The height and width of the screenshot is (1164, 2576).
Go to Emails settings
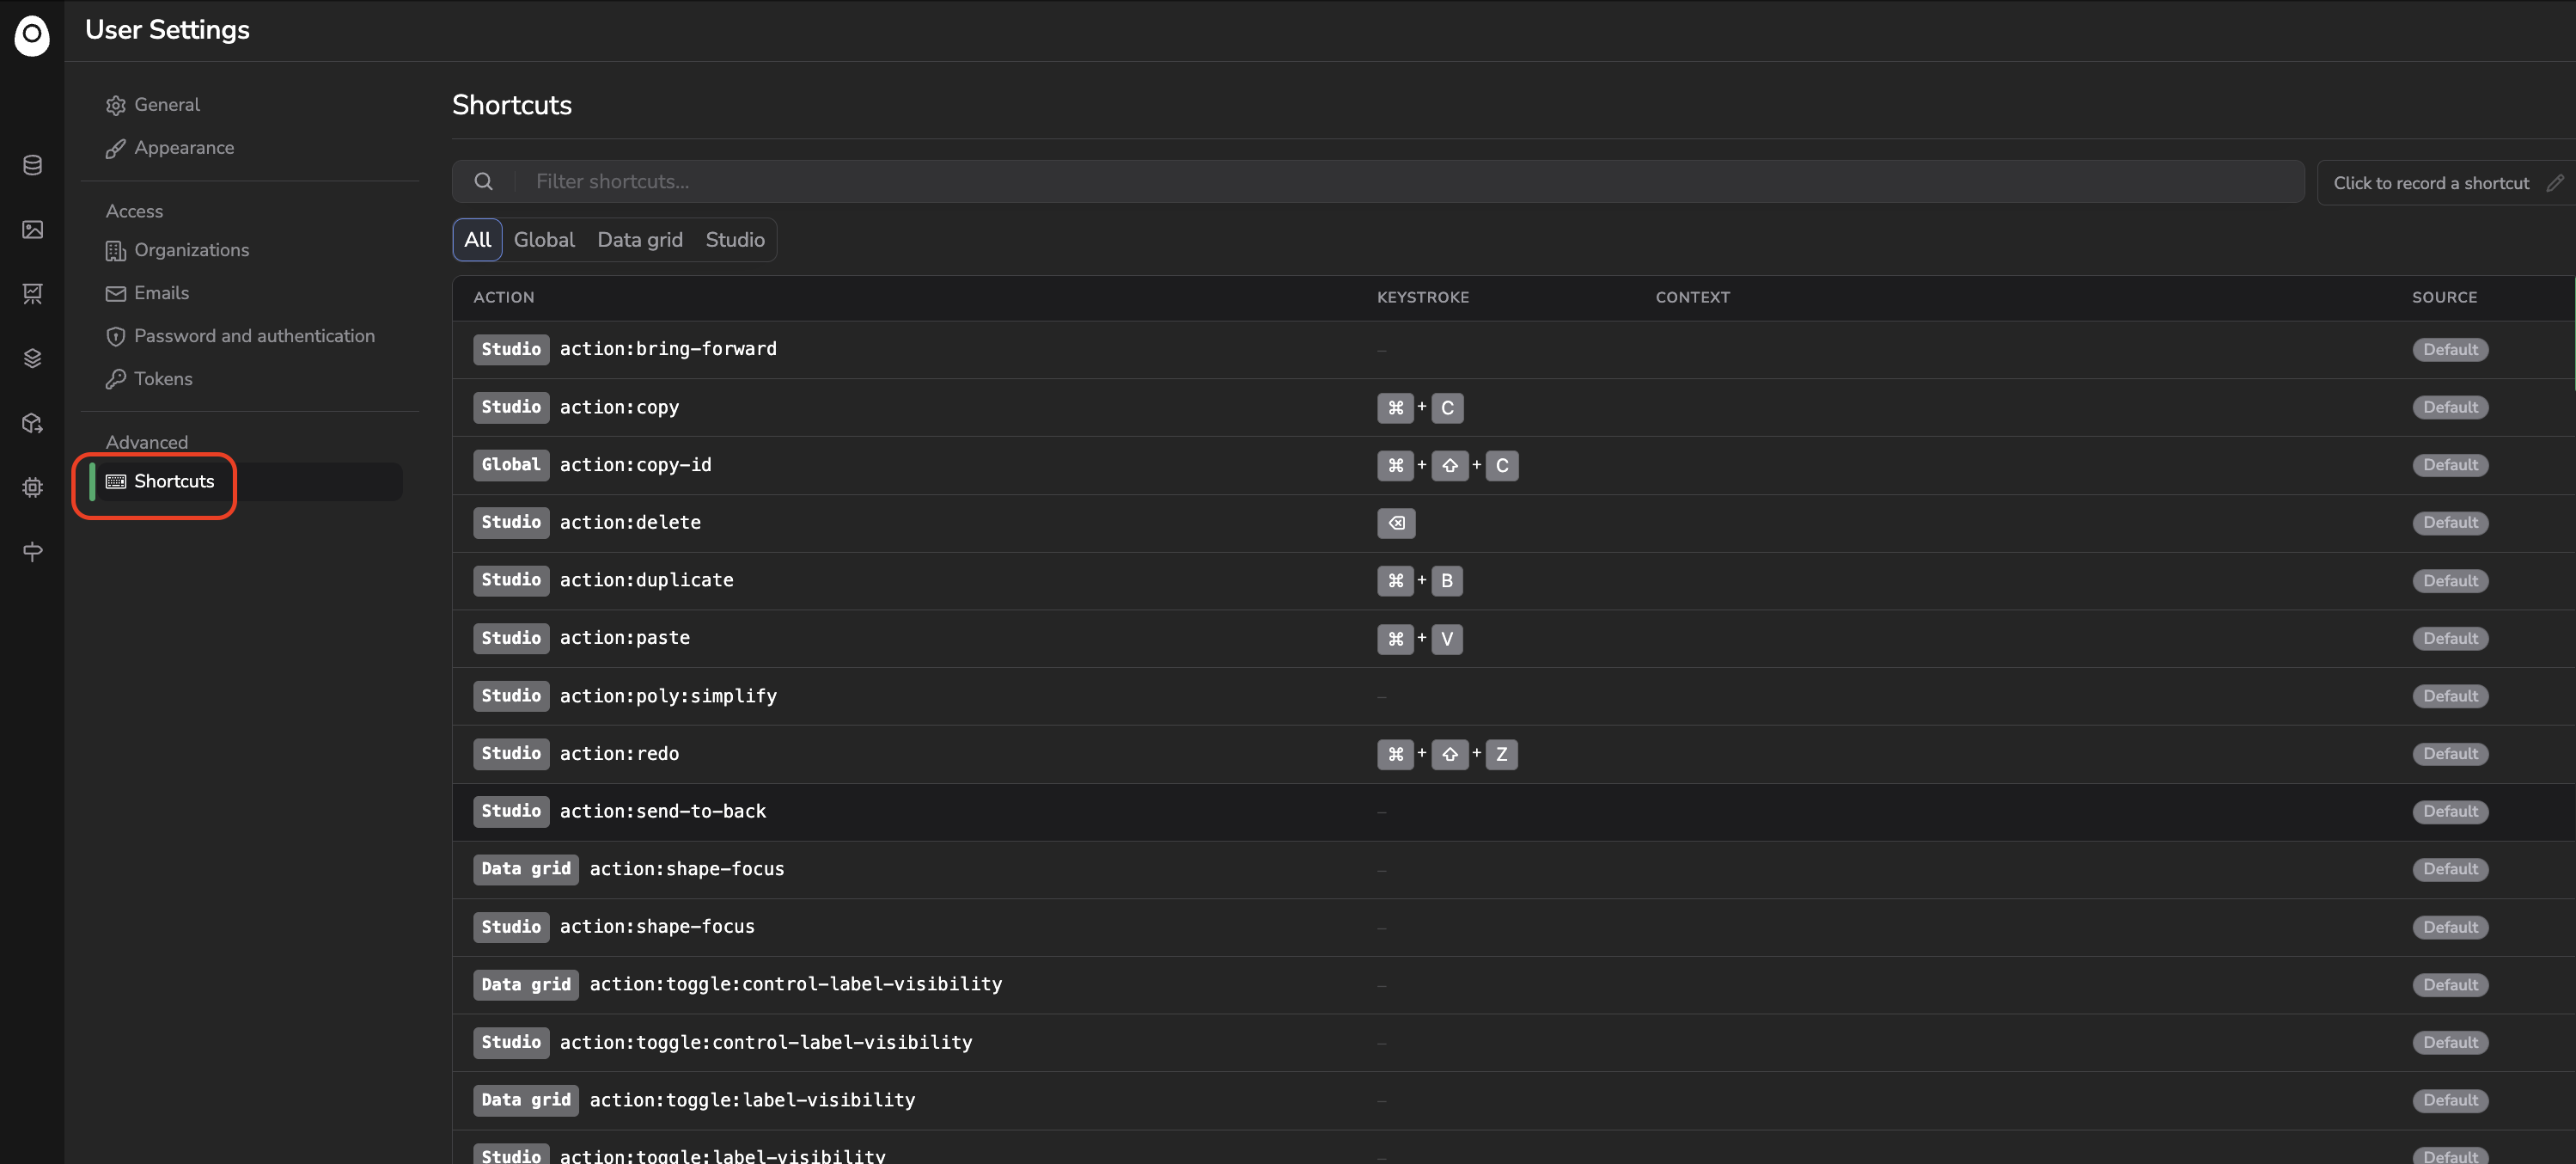[161, 293]
